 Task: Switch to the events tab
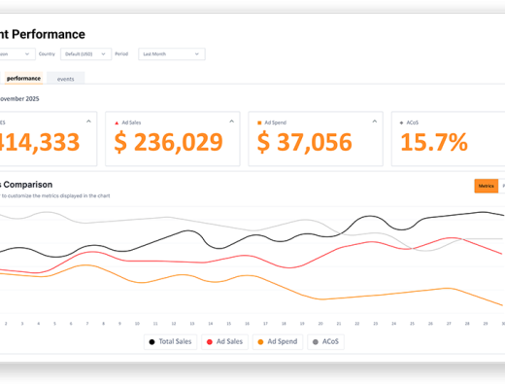tap(66, 79)
